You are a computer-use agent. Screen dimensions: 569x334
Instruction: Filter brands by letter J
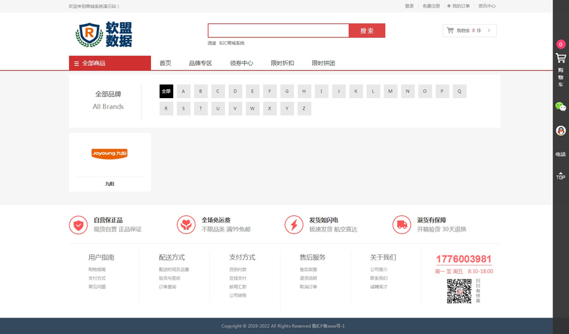339,91
